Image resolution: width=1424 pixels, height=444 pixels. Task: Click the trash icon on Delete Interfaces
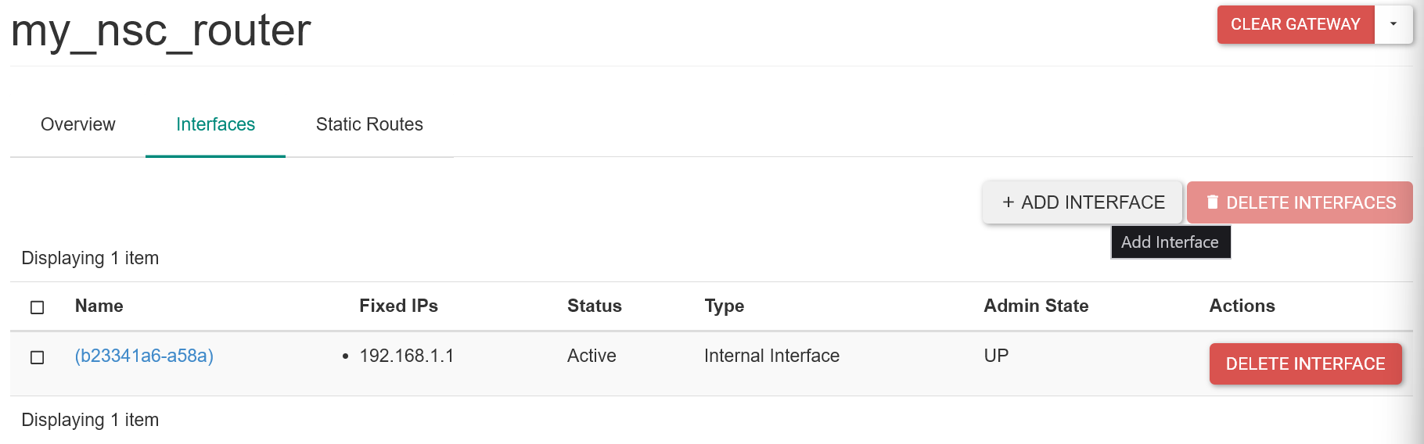coord(1213,202)
